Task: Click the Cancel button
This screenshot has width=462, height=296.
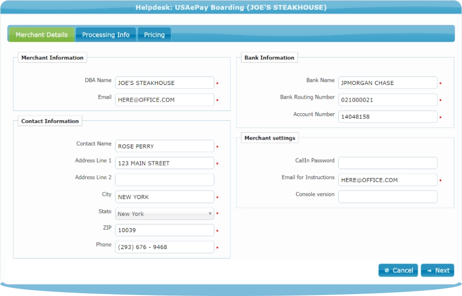Action: pos(398,270)
